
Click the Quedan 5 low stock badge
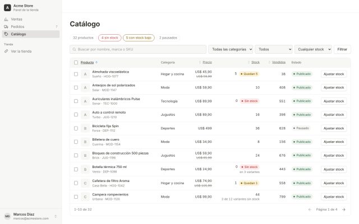click(x=249, y=74)
